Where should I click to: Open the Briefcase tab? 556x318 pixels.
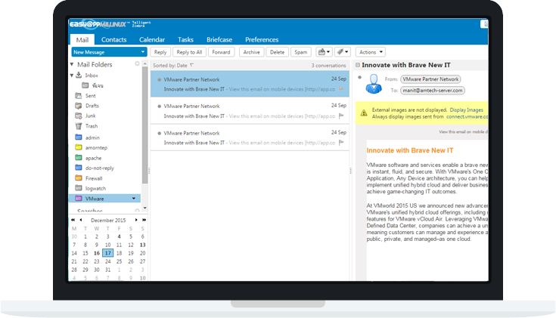point(219,40)
